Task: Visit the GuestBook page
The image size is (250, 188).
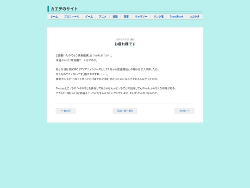Action: coord(176,17)
